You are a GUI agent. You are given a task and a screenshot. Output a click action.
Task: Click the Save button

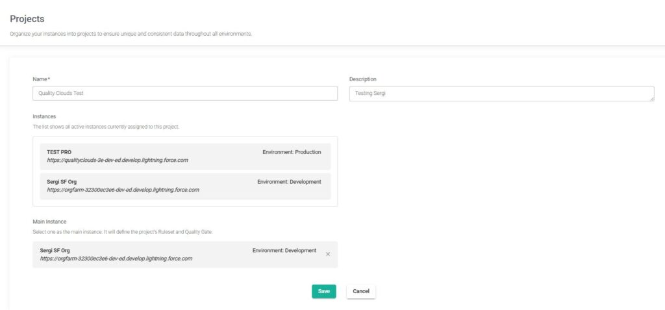(323, 291)
